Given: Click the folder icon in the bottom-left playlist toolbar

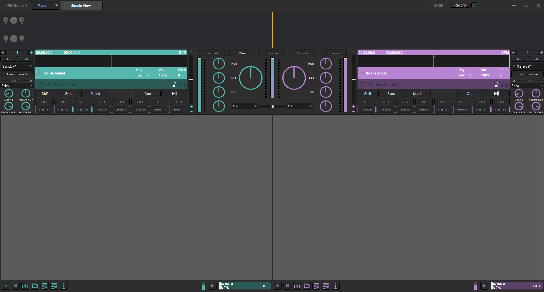Looking at the screenshot, I should pos(35,286).
